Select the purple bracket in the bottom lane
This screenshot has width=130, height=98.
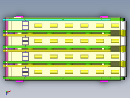25,72
